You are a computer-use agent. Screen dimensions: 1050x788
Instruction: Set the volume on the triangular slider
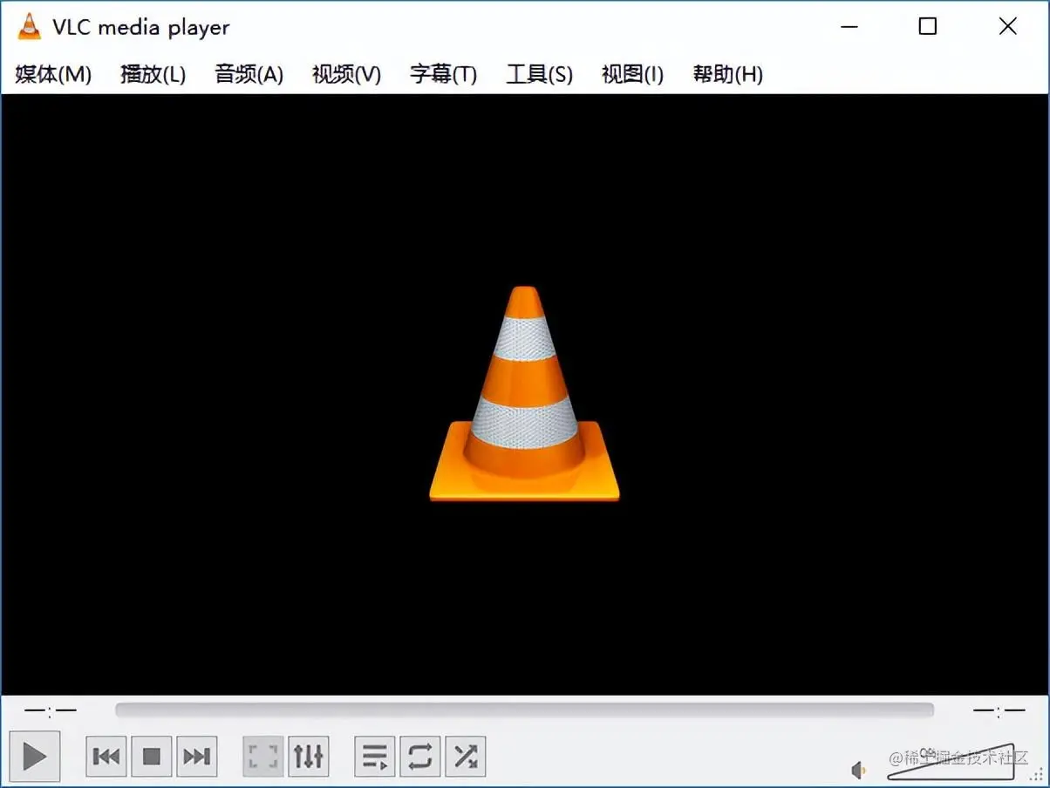pos(951,763)
